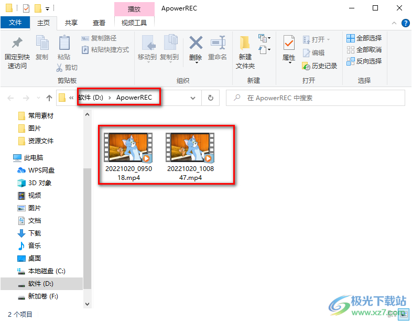
Task: Select 软件 (D:) drive in sidebar
Action: click(41, 284)
